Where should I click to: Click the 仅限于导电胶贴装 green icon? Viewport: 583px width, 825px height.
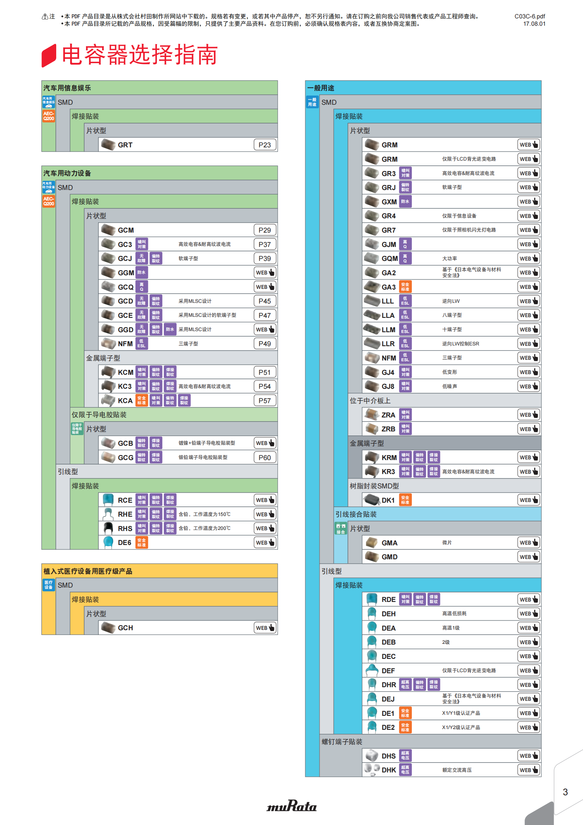(77, 428)
